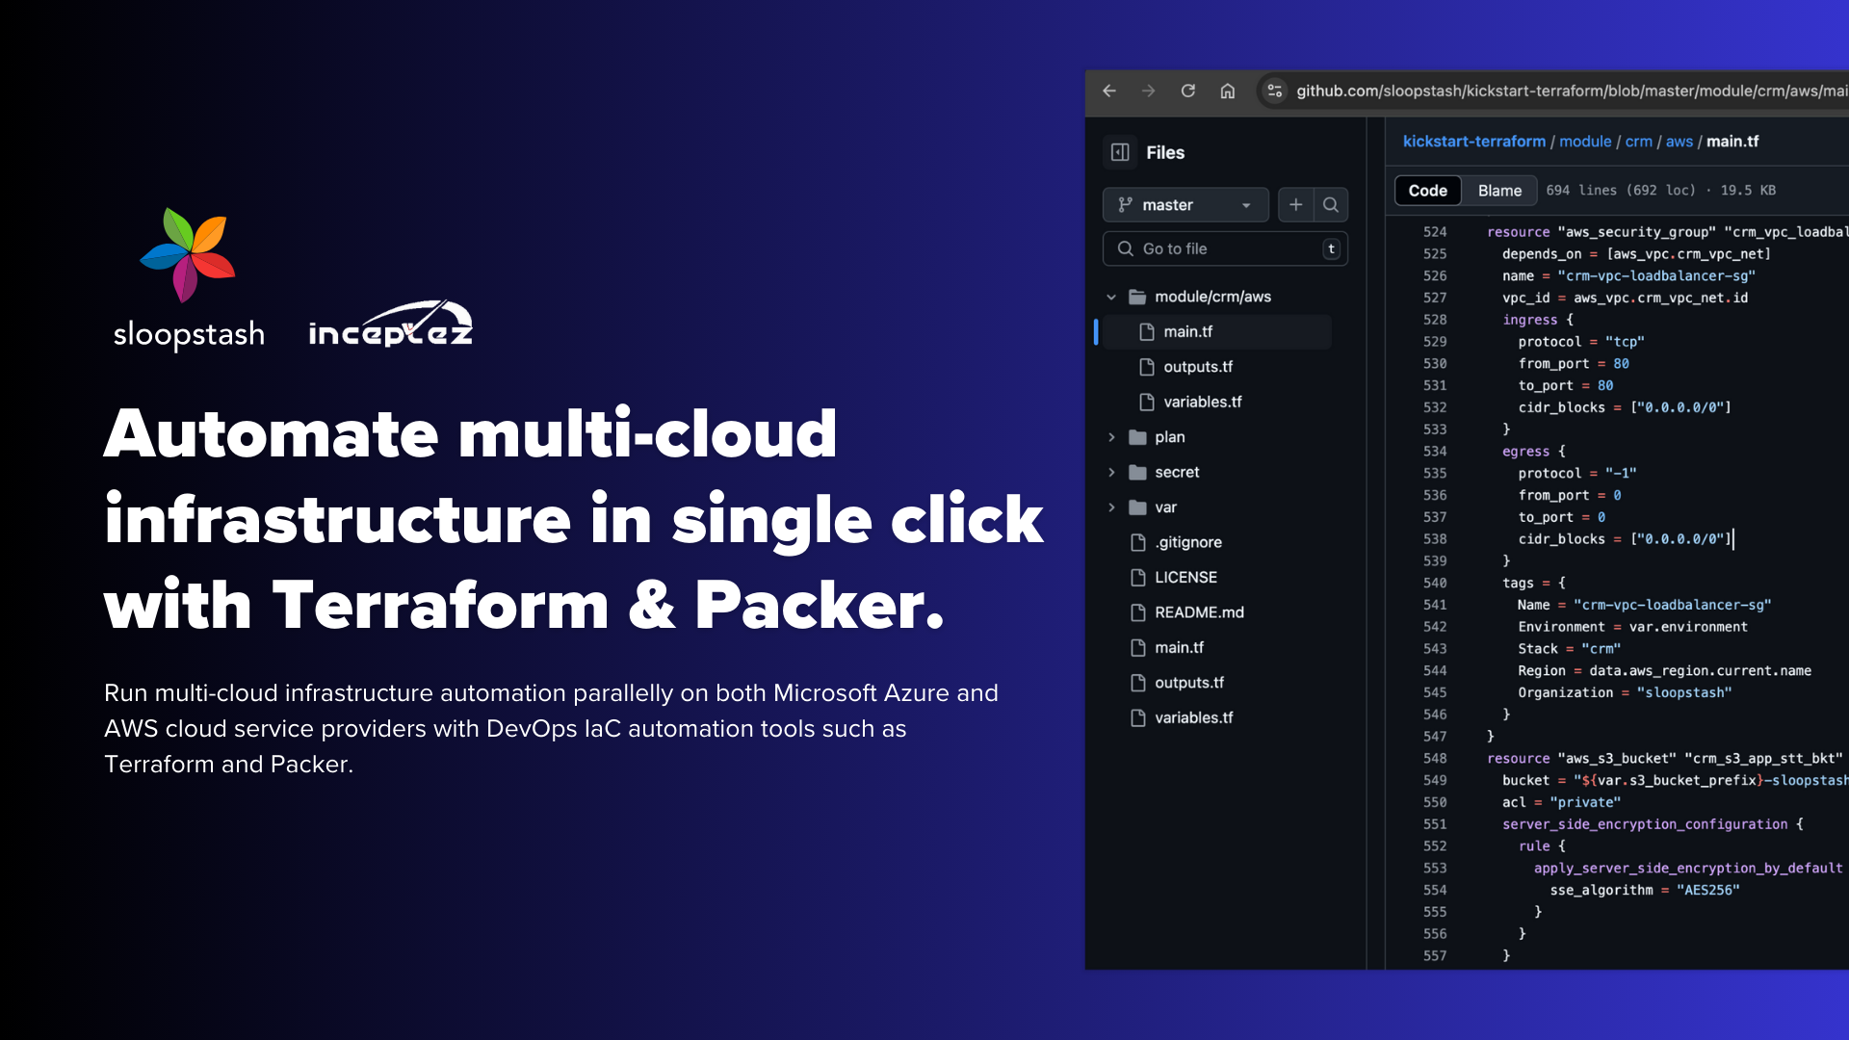Switch to the Code tab

1427,191
